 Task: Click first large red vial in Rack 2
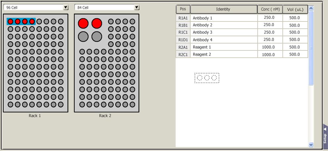(x=83, y=23)
